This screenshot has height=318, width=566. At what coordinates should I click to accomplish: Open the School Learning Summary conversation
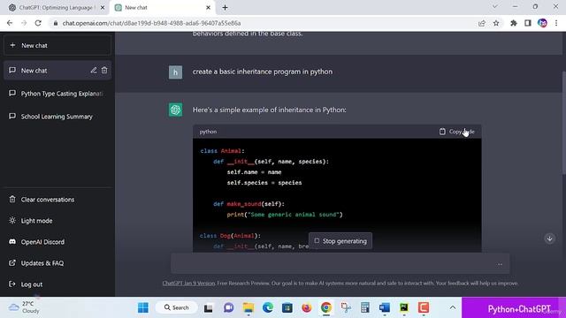[57, 117]
